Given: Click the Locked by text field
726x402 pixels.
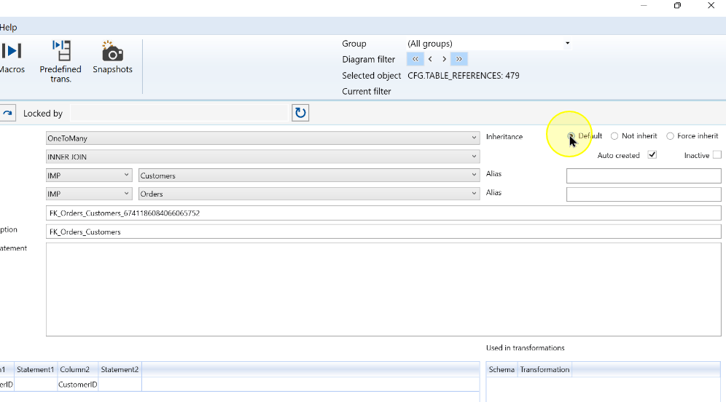Looking at the screenshot, I should tap(179, 114).
